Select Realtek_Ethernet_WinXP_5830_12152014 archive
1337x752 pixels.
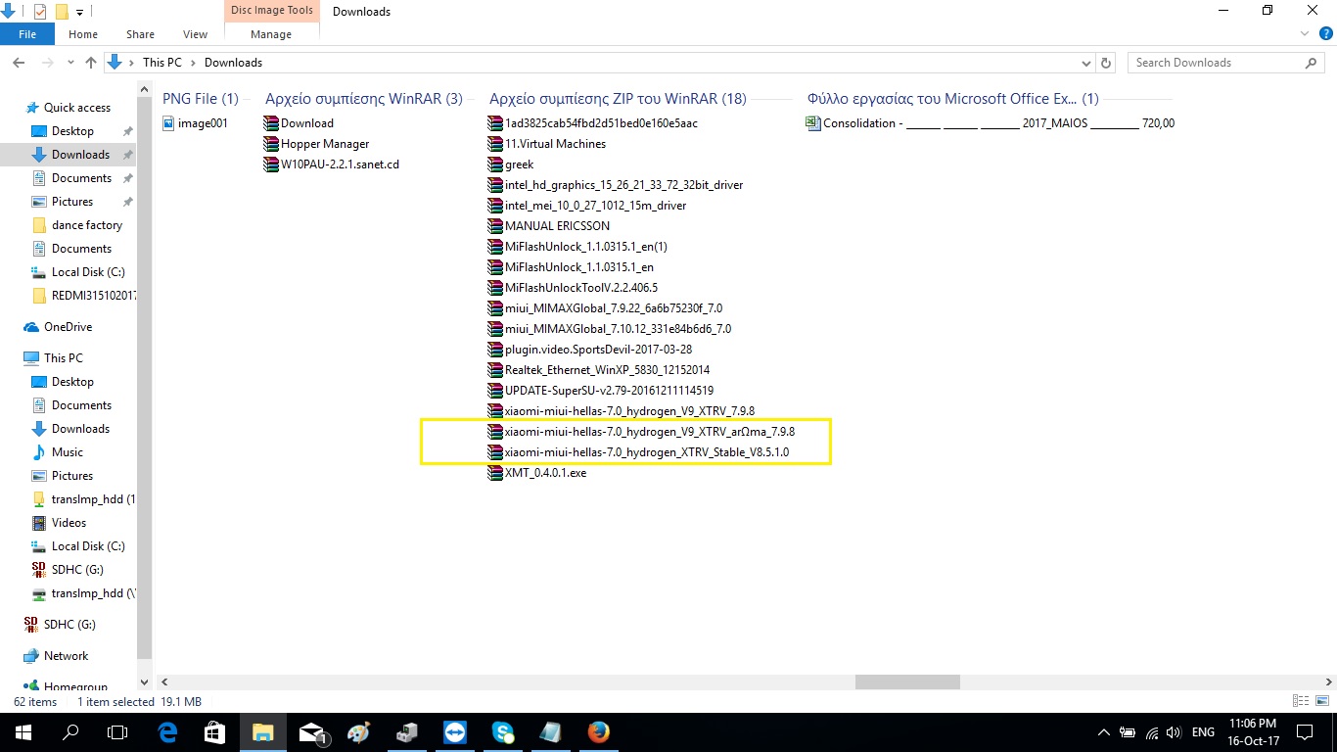tap(599, 370)
